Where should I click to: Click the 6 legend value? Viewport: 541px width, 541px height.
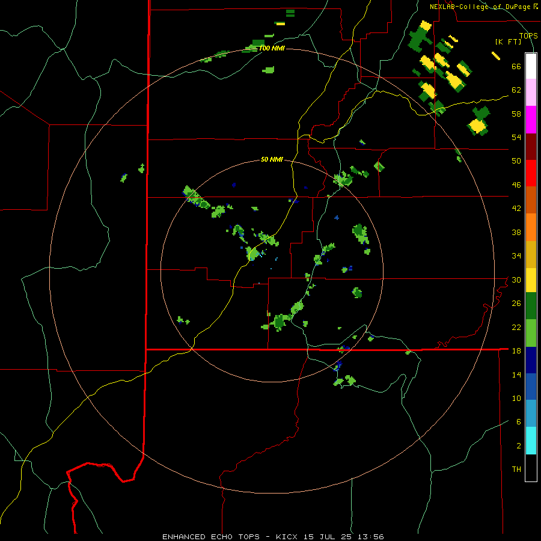[x=519, y=422]
